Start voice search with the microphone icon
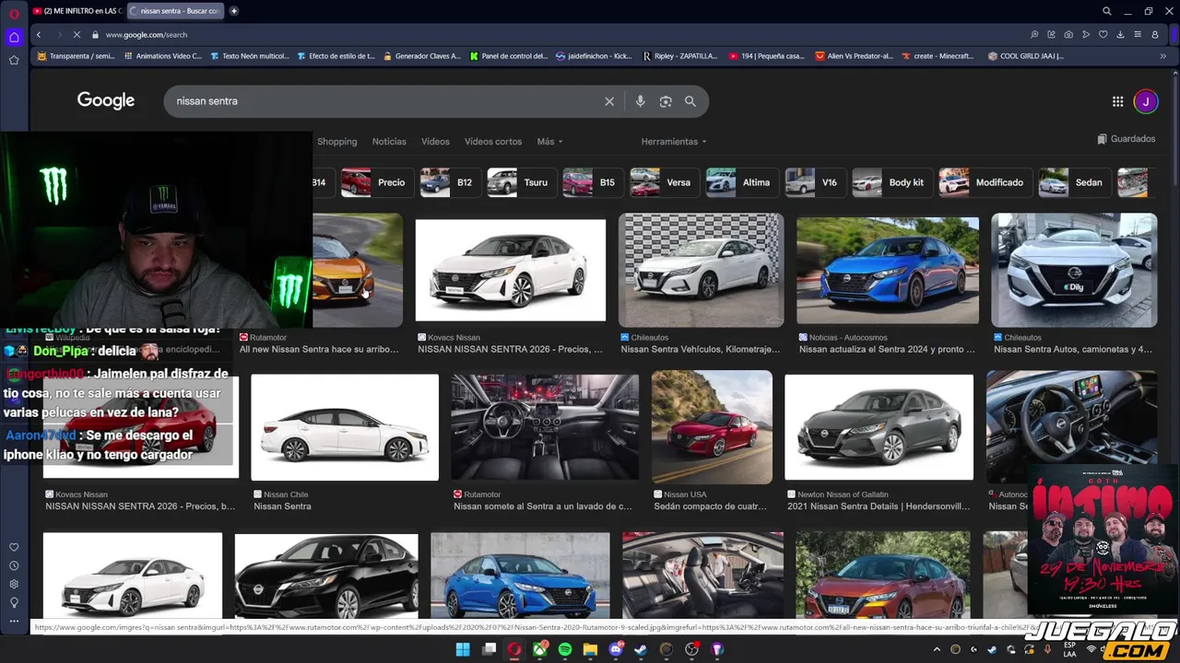Screen dimensions: 1180x663 click(x=640, y=101)
